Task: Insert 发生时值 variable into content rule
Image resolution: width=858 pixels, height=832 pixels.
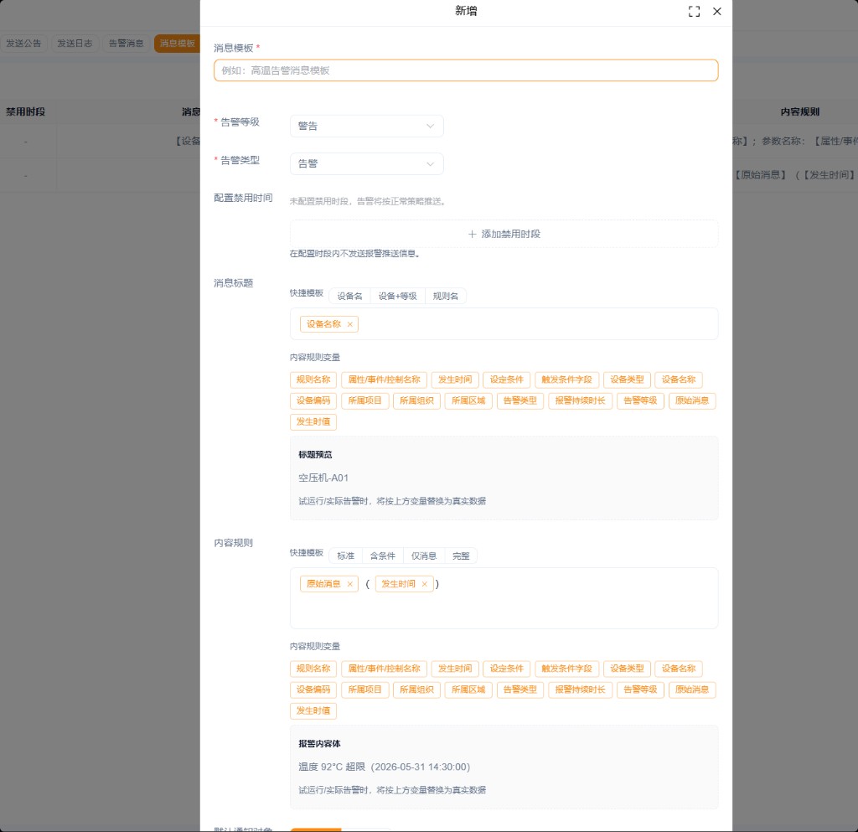Action: click(x=313, y=711)
